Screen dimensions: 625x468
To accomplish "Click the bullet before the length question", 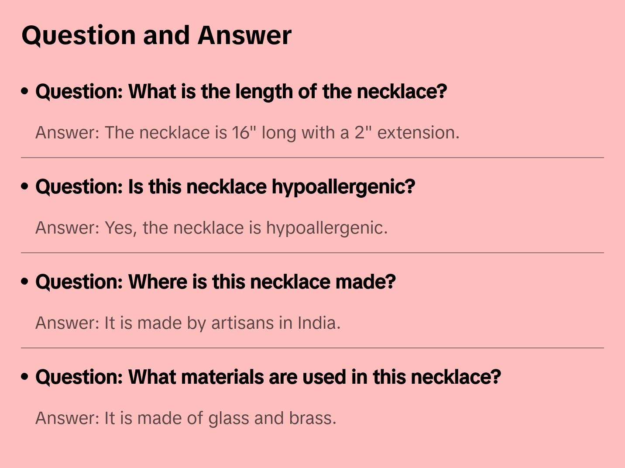I will point(25,92).
